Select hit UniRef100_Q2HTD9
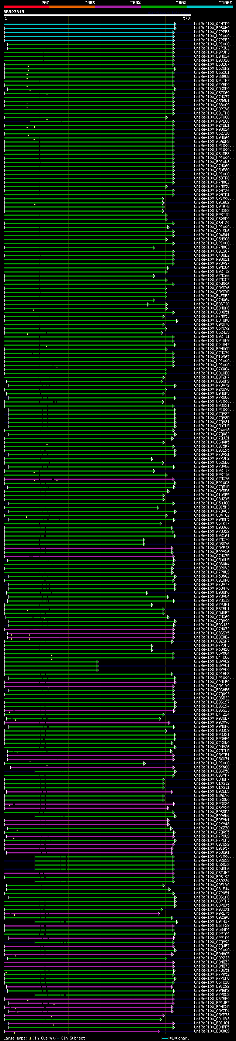 point(212,24)
